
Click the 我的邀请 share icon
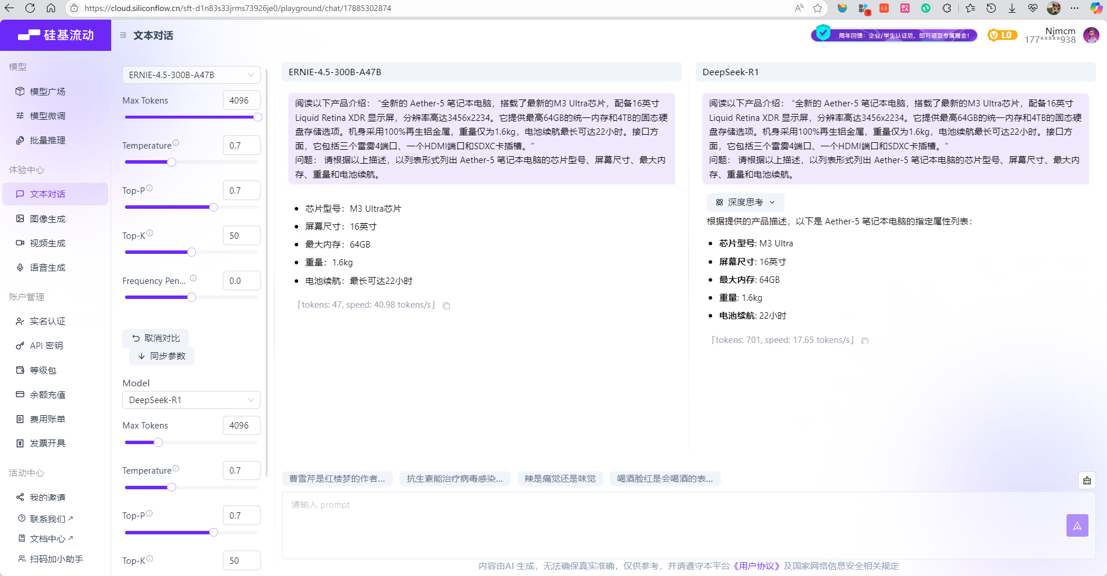tap(20, 497)
